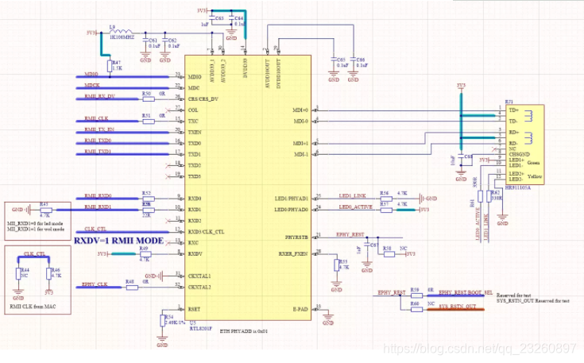The width and height of the screenshot is (584, 363).
Task: Click the MDI+0 pin name
Action: coord(301,110)
